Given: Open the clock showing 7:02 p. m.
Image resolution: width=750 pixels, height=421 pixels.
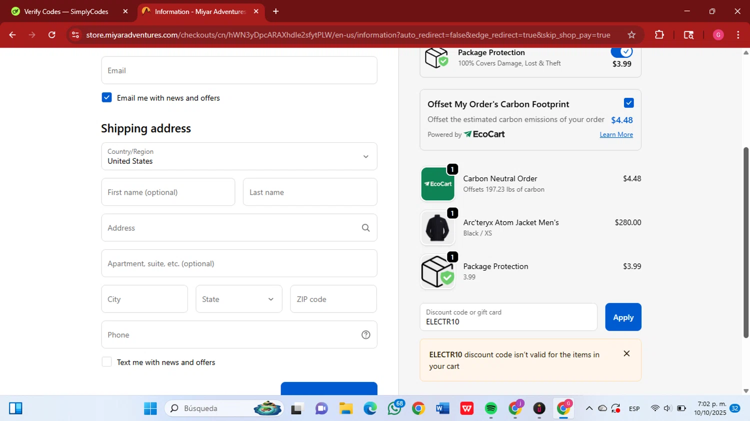Looking at the screenshot, I should [x=710, y=409].
